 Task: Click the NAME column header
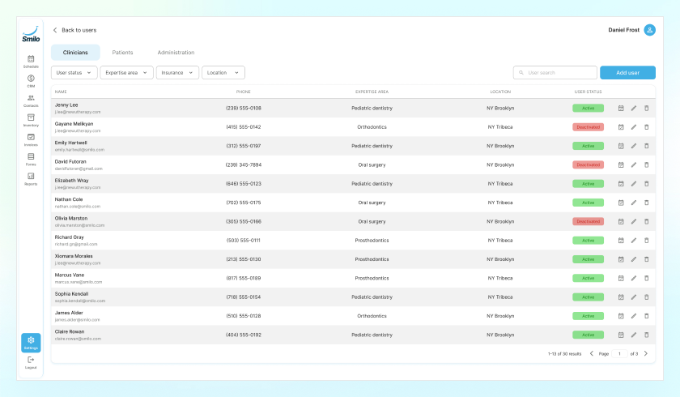click(61, 92)
